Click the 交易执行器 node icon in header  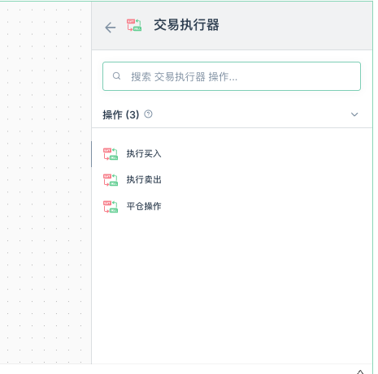pos(134,25)
